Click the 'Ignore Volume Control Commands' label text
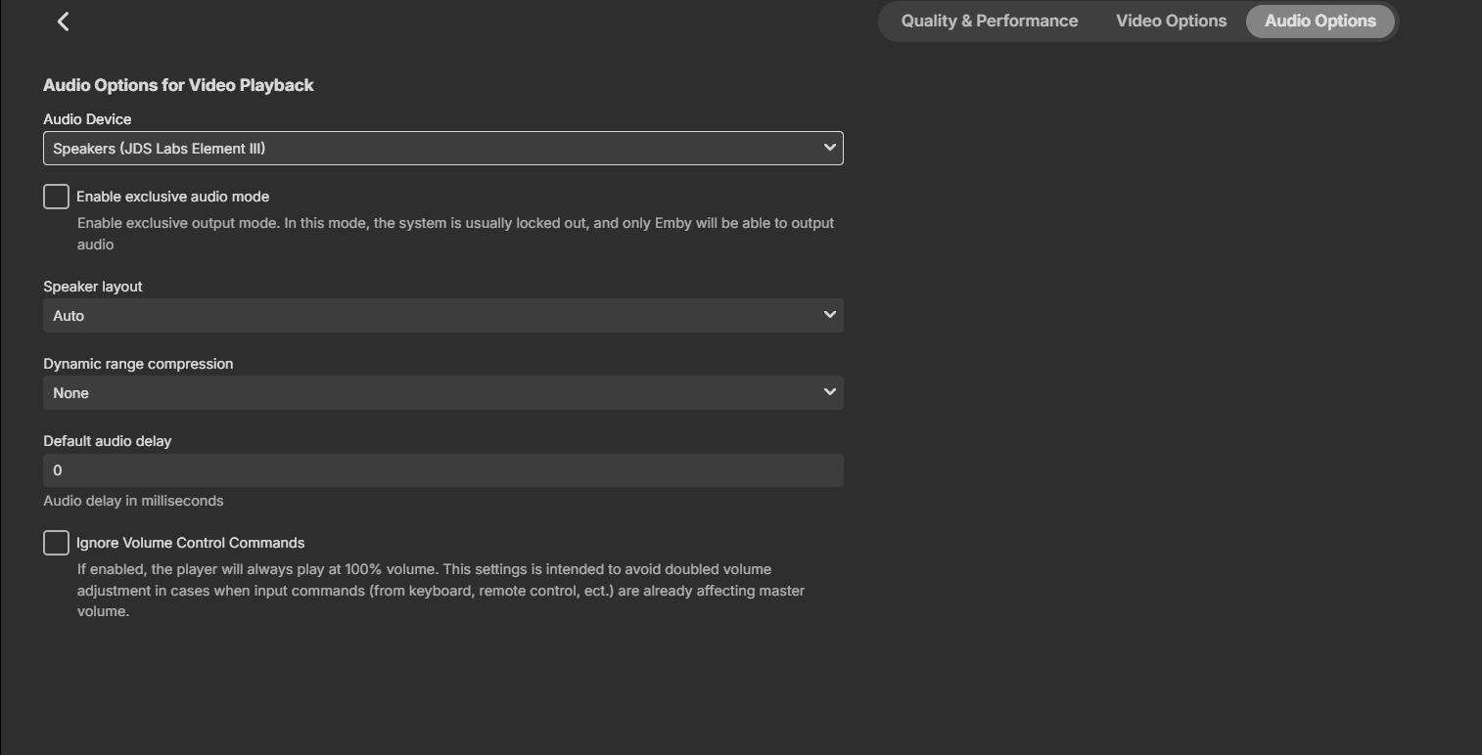Image resolution: width=1482 pixels, height=755 pixels. [190, 543]
